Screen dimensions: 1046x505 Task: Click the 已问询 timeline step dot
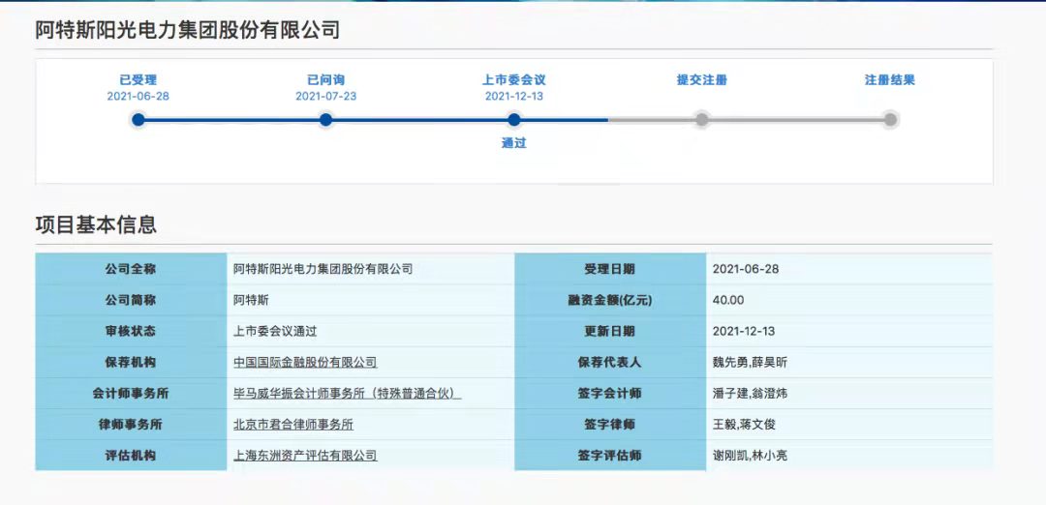325,120
